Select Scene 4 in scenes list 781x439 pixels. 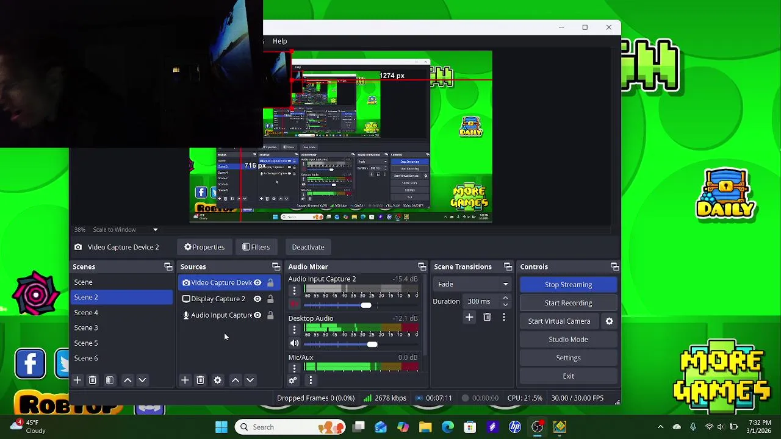[121, 312]
